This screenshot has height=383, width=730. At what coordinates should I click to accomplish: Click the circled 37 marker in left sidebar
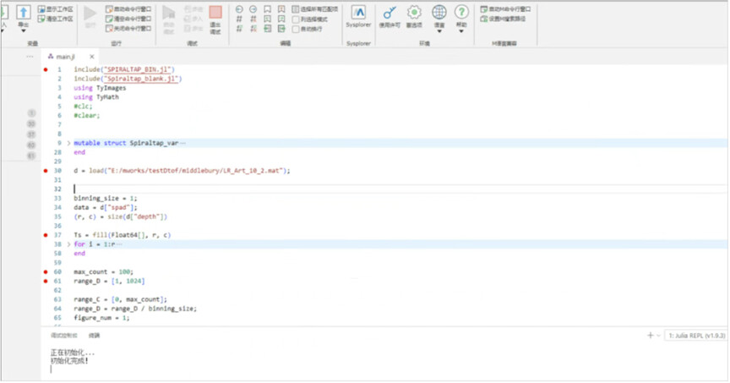point(31,134)
